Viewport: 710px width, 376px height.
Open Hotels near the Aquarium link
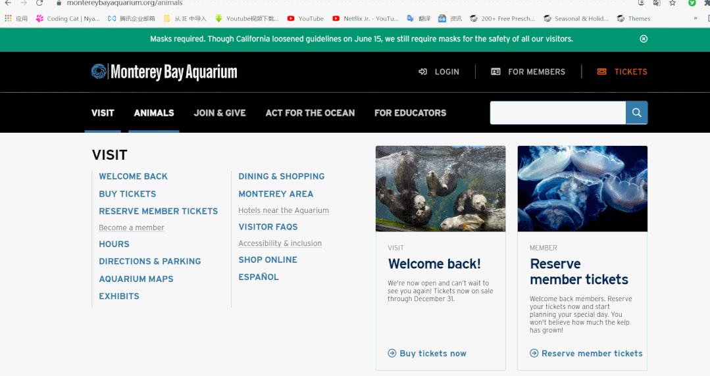pyautogui.click(x=284, y=210)
